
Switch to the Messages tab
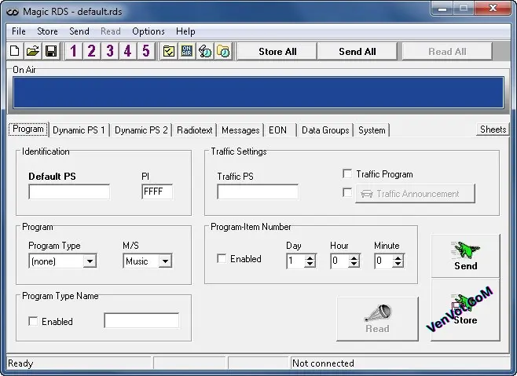[x=240, y=130]
